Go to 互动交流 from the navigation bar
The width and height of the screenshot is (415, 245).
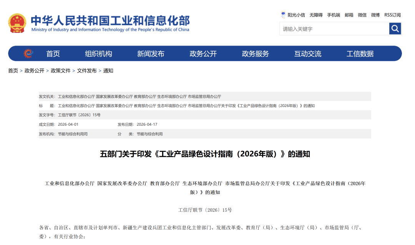coord(307,54)
